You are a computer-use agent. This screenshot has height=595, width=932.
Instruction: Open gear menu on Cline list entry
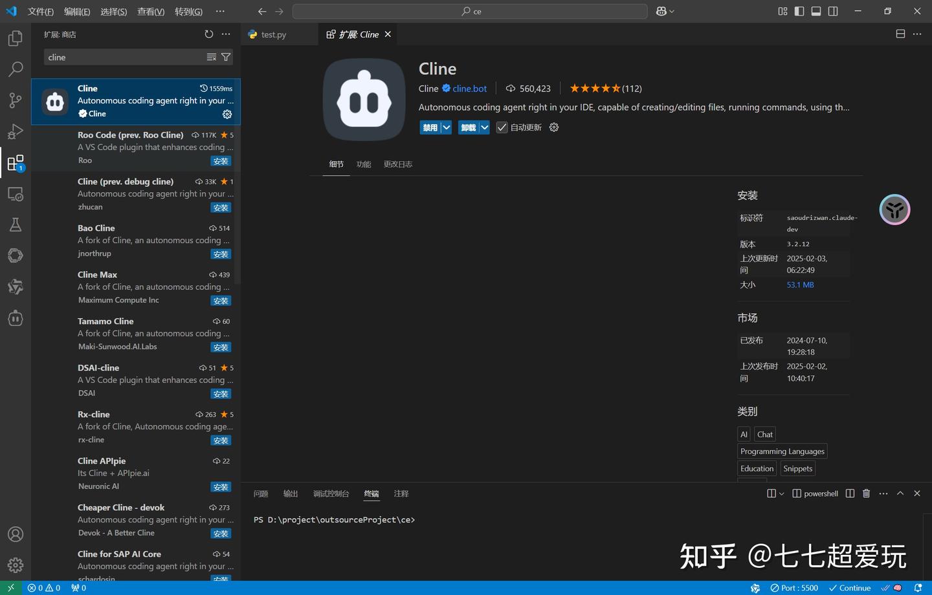tap(227, 114)
